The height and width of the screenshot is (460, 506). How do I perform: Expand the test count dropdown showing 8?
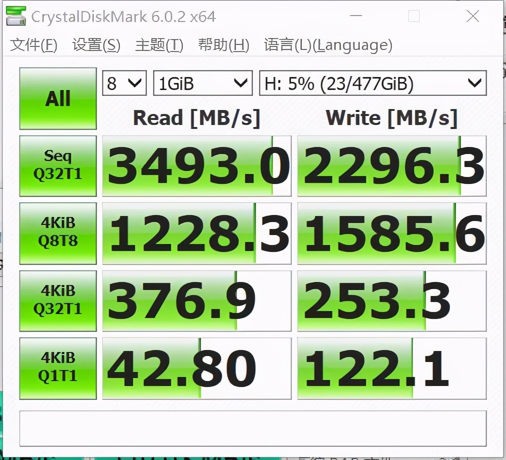124,83
